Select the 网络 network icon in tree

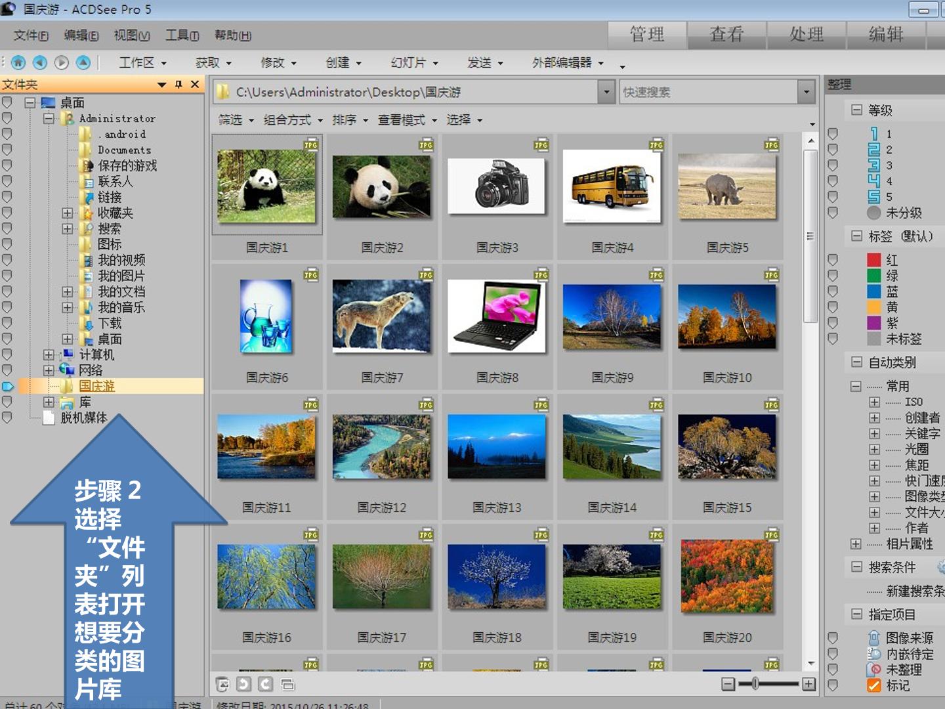click(x=67, y=370)
